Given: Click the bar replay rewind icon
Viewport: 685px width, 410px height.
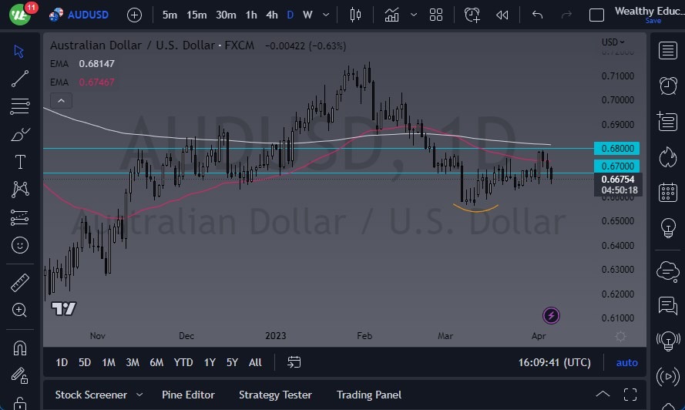Looking at the screenshot, I should [502, 15].
